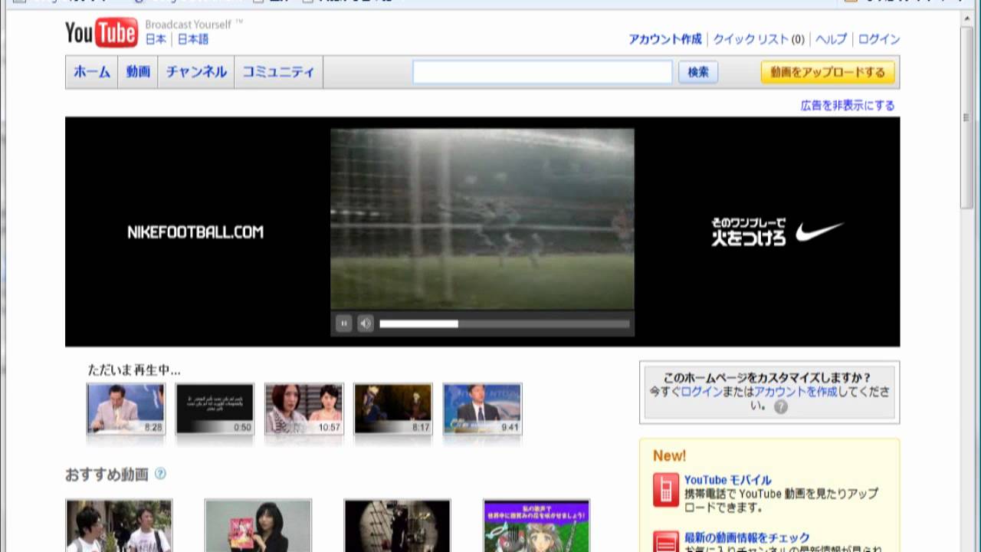Click the NIKEFOOTBALL.COM ad text

tap(195, 232)
